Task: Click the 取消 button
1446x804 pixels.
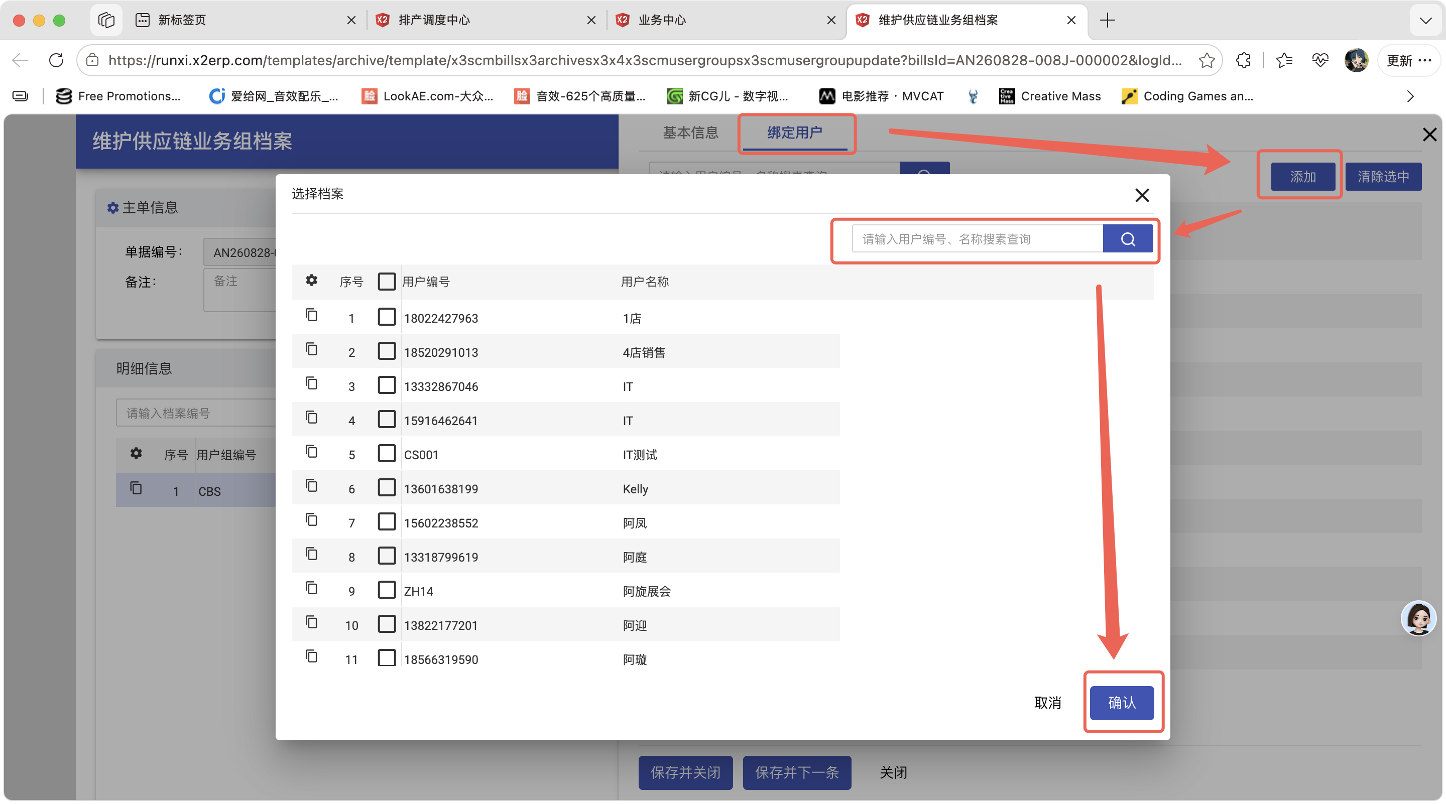Action: tap(1047, 703)
